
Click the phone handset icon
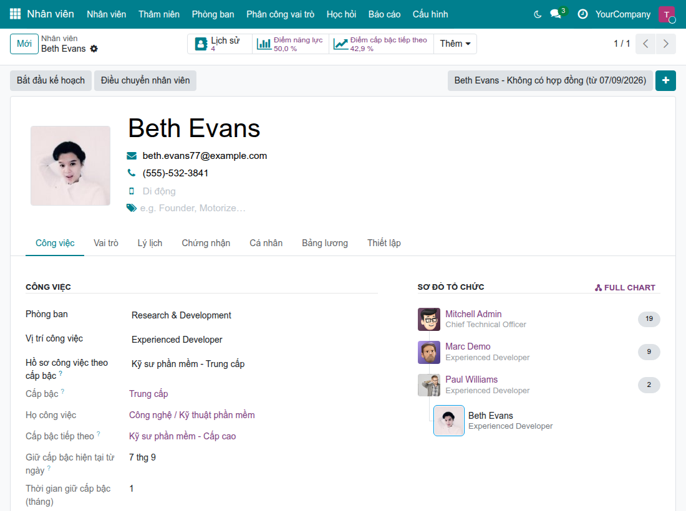coord(131,173)
